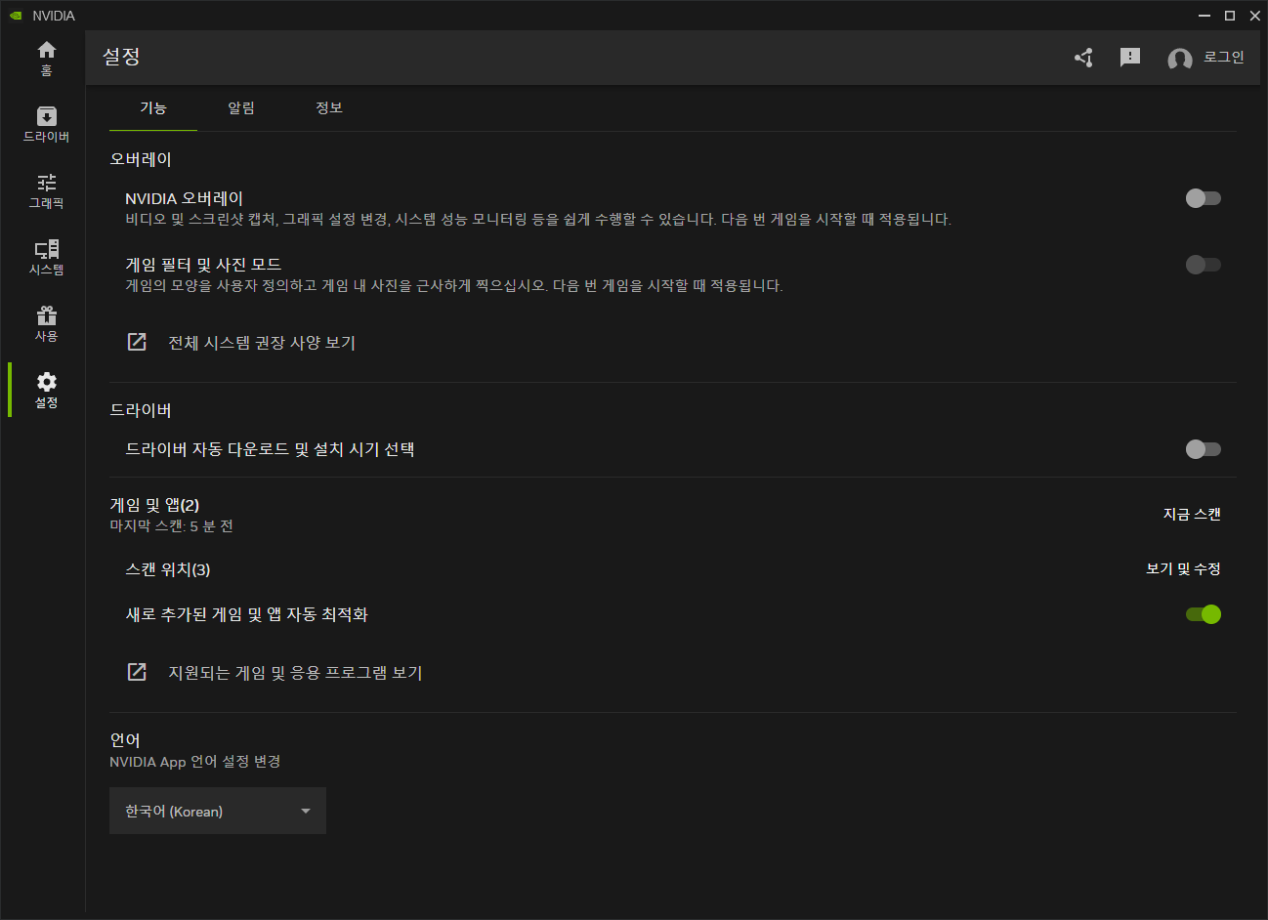This screenshot has height=920, width=1268.
Task: Open the 사용 gift sidebar icon
Action: click(46, 323)
